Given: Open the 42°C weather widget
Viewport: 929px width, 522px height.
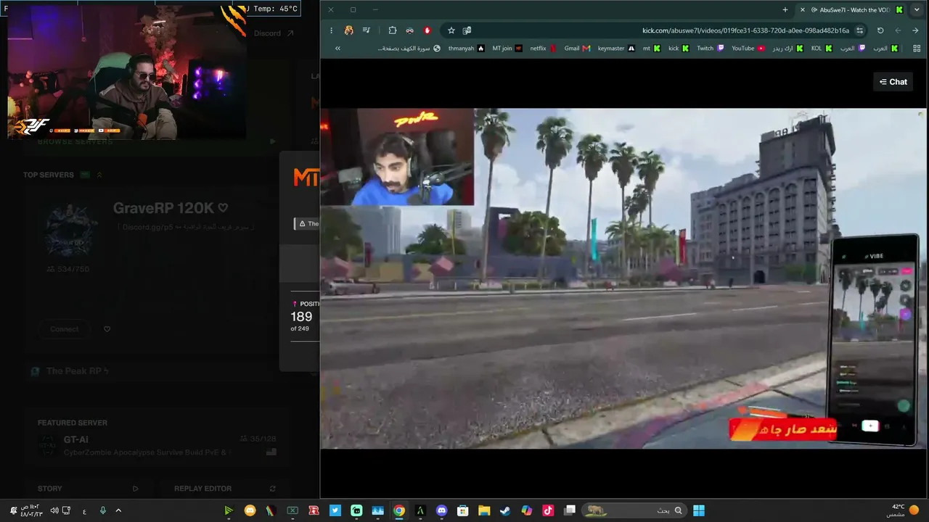Looking at the screenshot, I should (x=902, y=510).
